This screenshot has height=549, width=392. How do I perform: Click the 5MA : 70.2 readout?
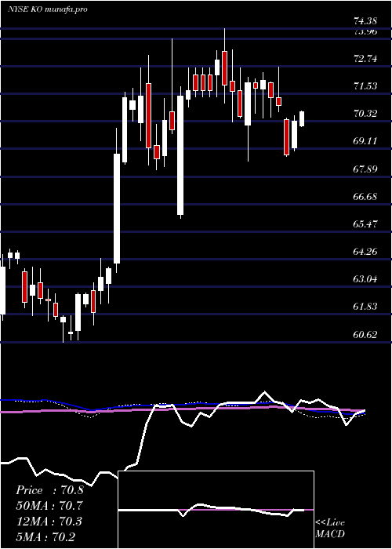click(45, 536)
